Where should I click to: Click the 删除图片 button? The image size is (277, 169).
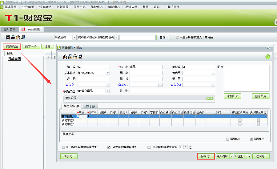click(x=261, y=96)
